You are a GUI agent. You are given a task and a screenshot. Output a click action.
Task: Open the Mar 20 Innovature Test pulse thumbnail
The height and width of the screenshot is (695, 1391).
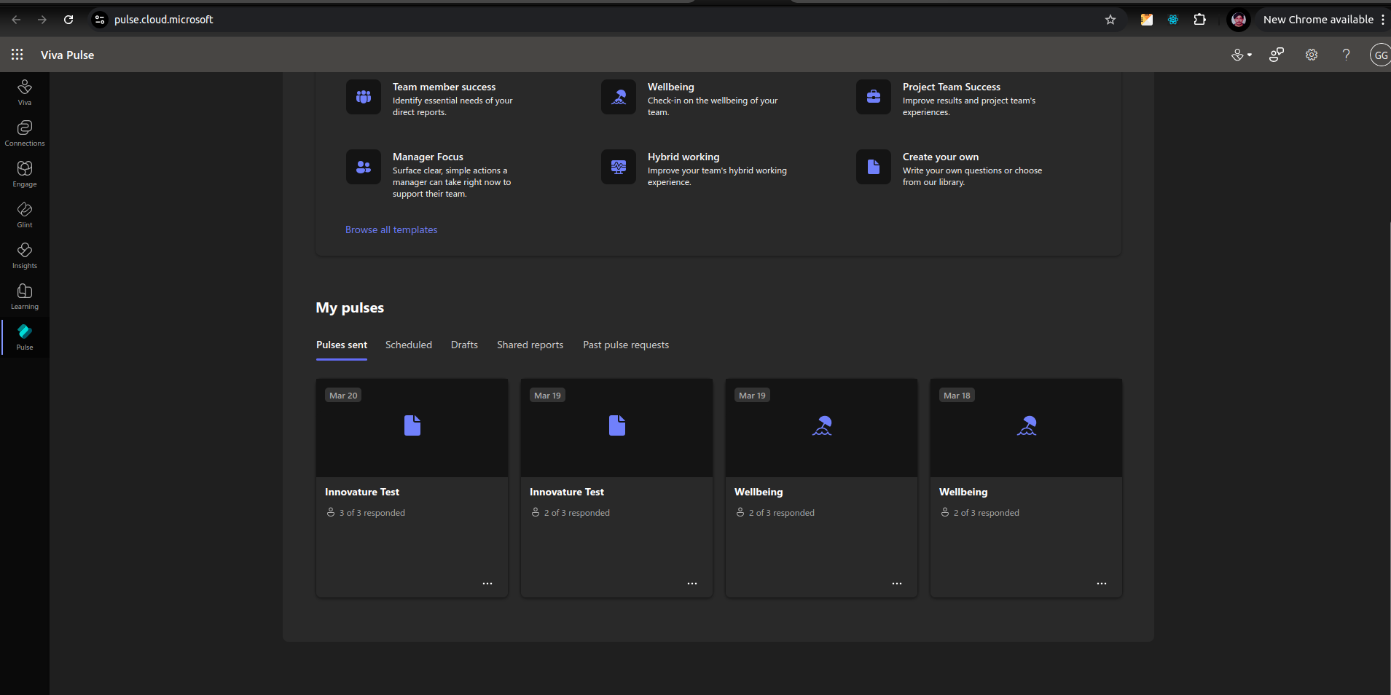pos(412,428)
